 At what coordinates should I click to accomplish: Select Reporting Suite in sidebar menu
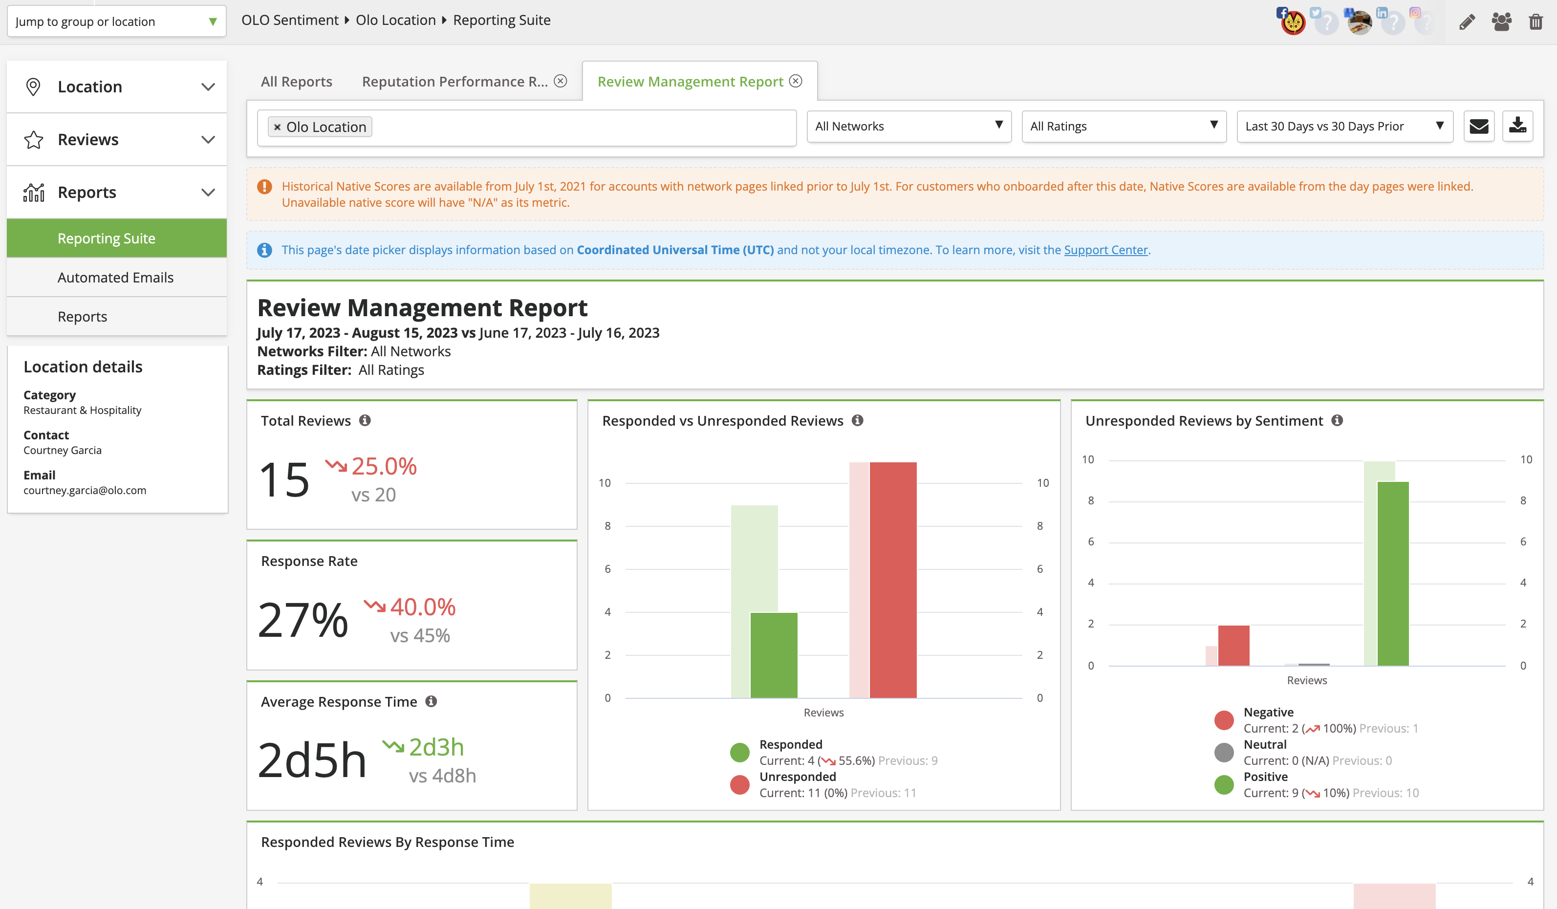(117, 238)
